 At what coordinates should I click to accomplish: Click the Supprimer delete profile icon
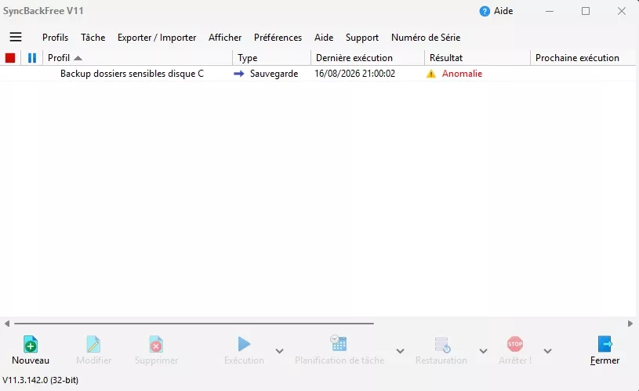click(156, 344)
